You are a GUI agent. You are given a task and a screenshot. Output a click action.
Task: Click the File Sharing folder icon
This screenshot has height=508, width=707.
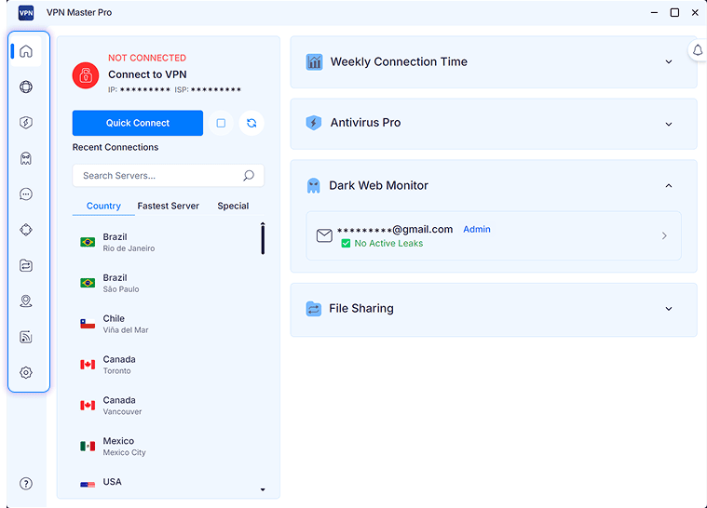click(x=313, y=309)
